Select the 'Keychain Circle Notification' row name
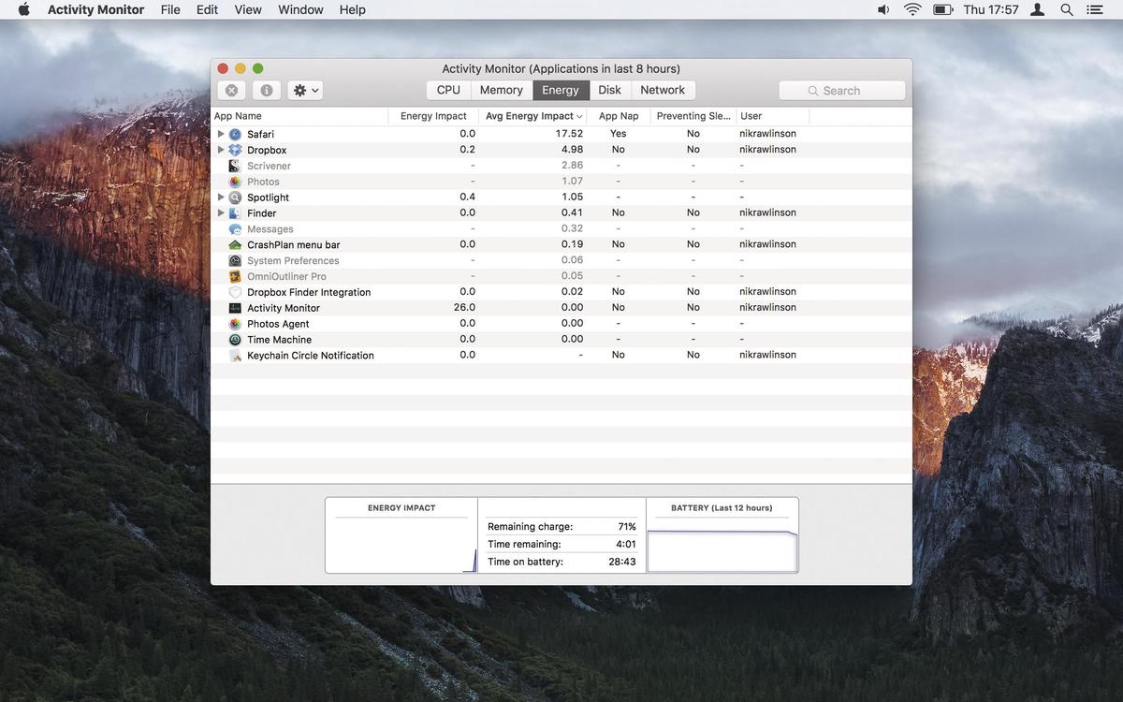Screen dimensions: 1123x702 (311, 356)
